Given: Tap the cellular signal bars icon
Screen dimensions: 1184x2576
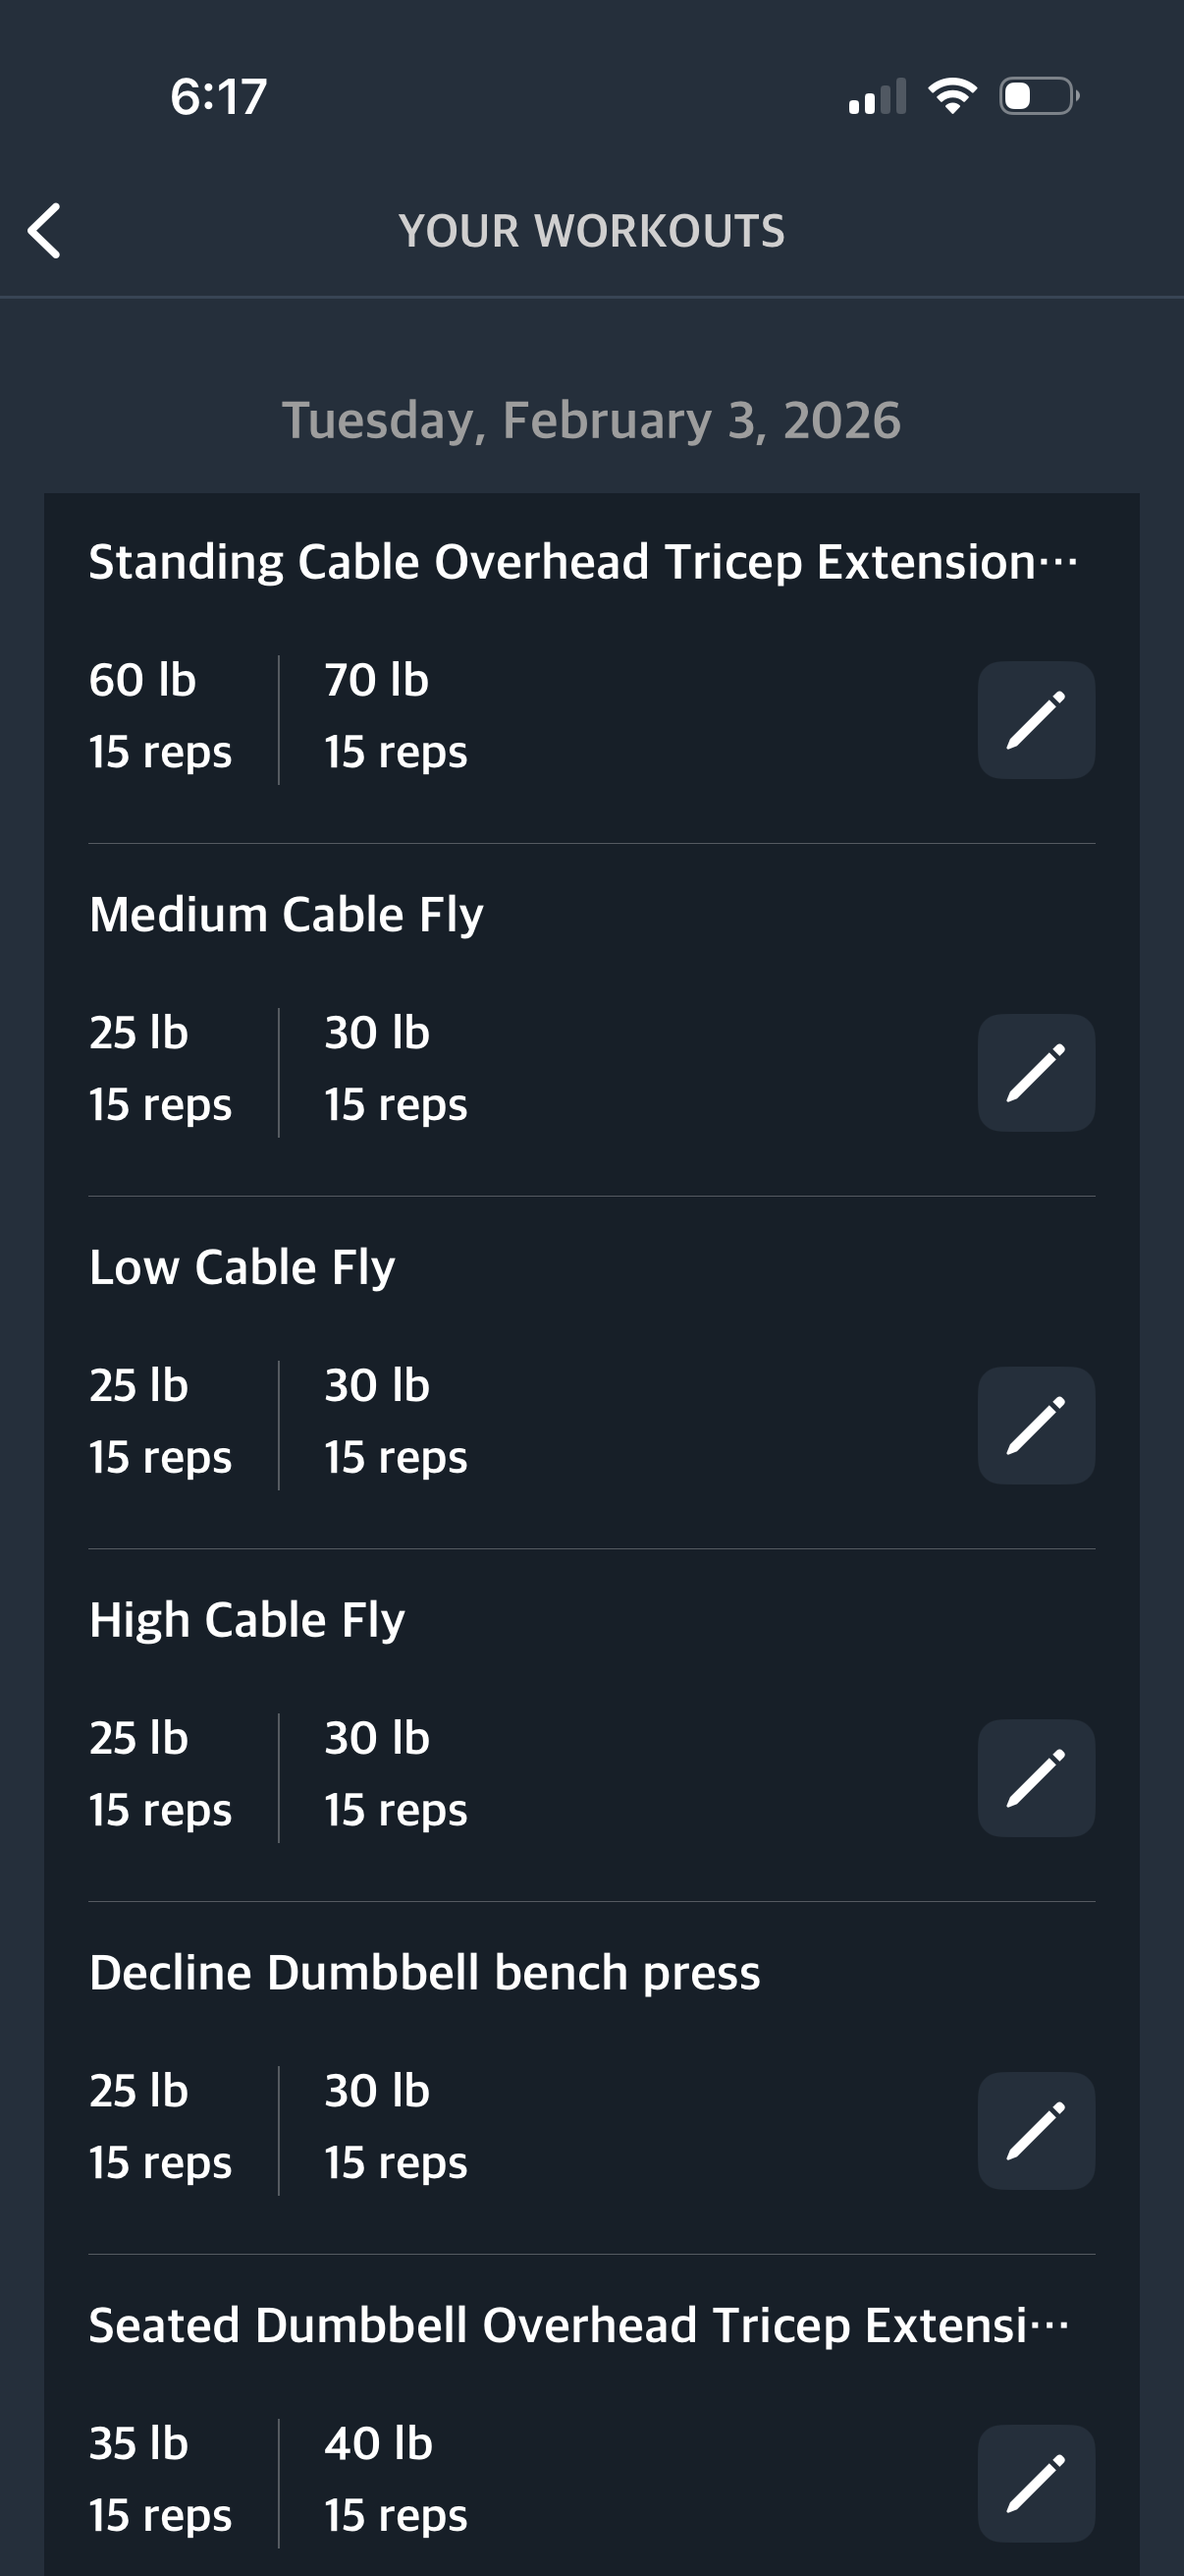Looking at the screenshot, I should click(x=878, y=97).
